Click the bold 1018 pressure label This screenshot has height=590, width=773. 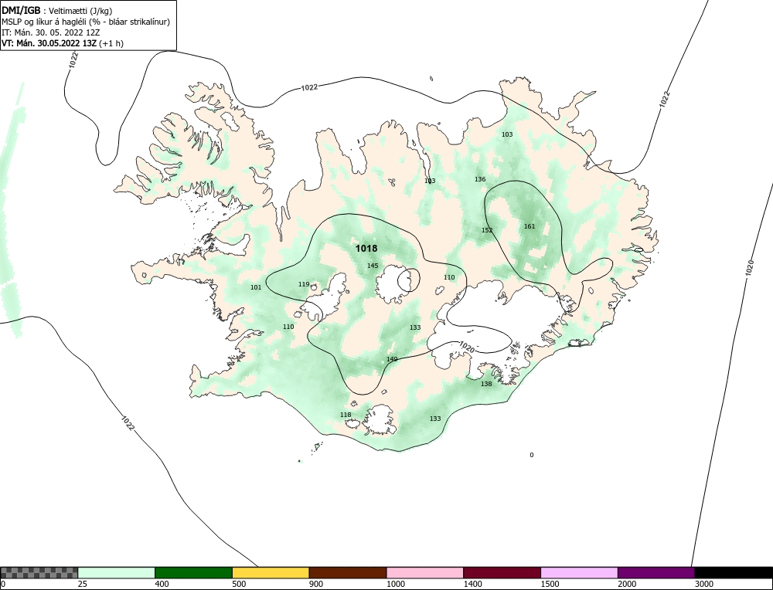366,249
